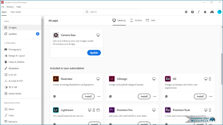Focus the Search field
This screenshot has height=125, width=223.
(x=112, y=12)
